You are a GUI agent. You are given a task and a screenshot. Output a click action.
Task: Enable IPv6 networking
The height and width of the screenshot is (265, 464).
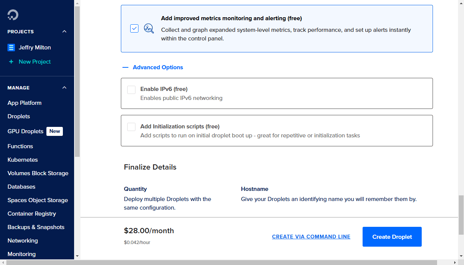pyautogui.click(x=131, y=89)
